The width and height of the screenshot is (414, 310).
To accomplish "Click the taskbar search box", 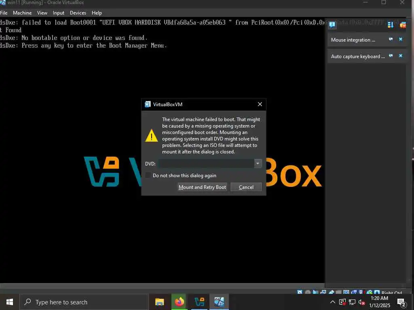I will pos(84,302).
